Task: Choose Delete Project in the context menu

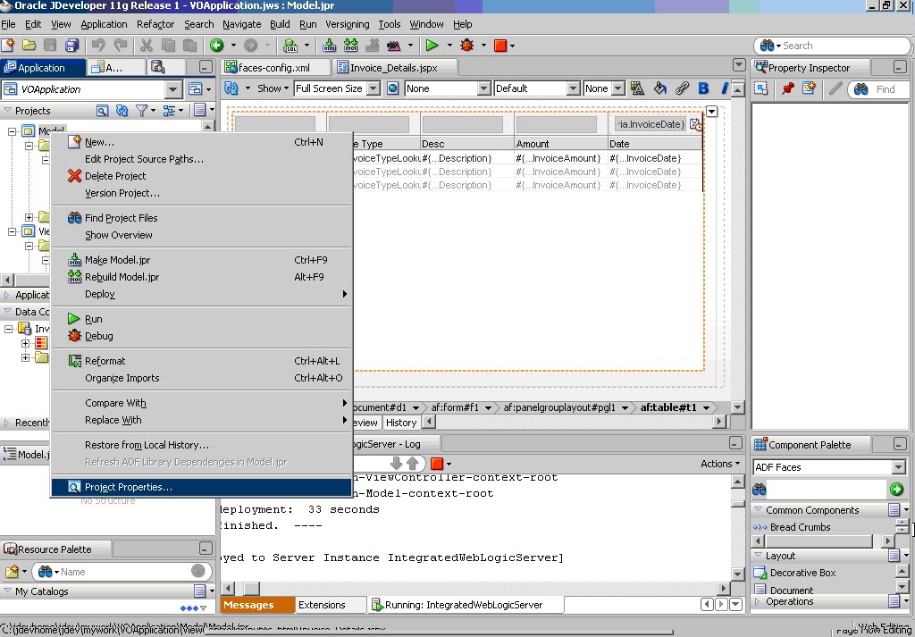Action: [x=202, y=176]
